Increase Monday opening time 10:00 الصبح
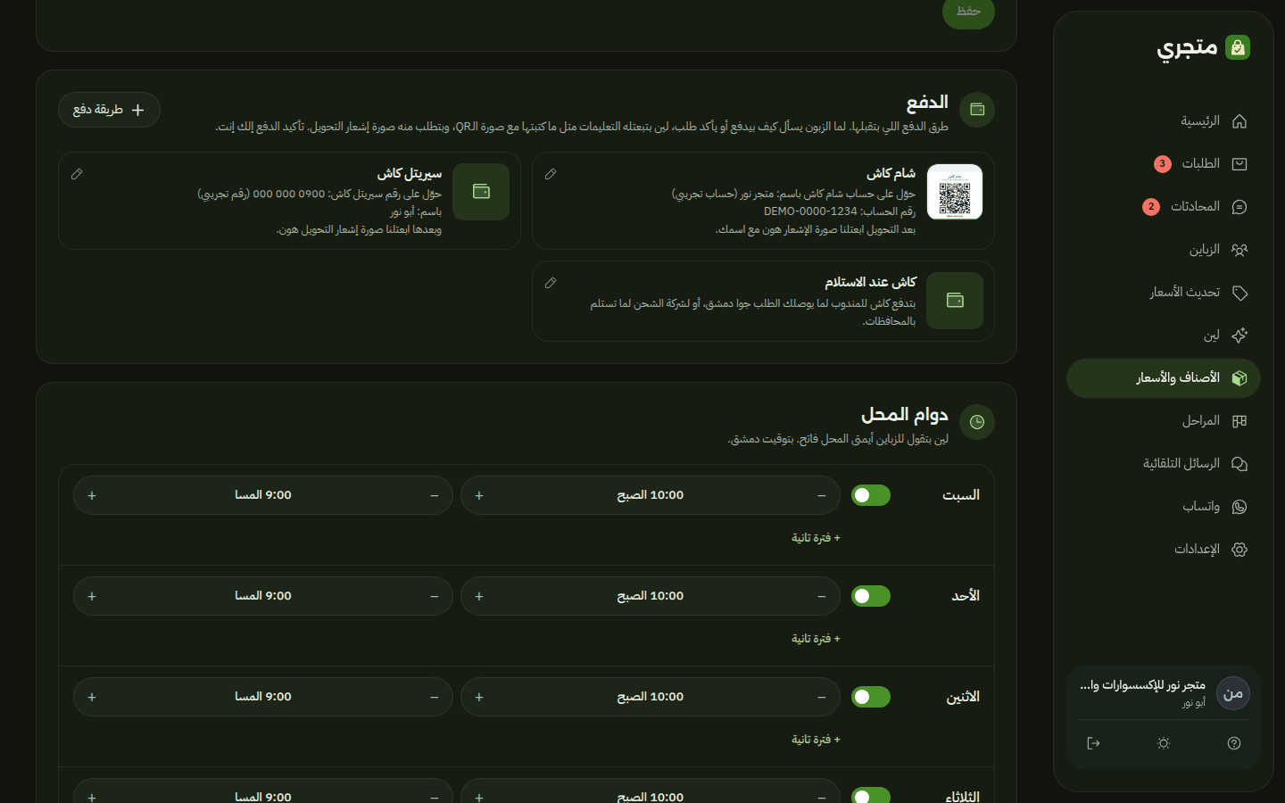The width and height of the screenshot is (1285, 803). tap(479, 697)
